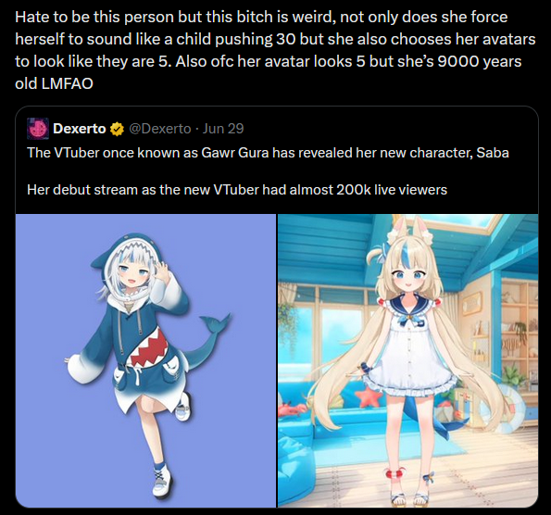Viewport: 551px width, 515px height.
Task: Click the gold verified badge beside Dexerto
Action: (x=117, y=129)
